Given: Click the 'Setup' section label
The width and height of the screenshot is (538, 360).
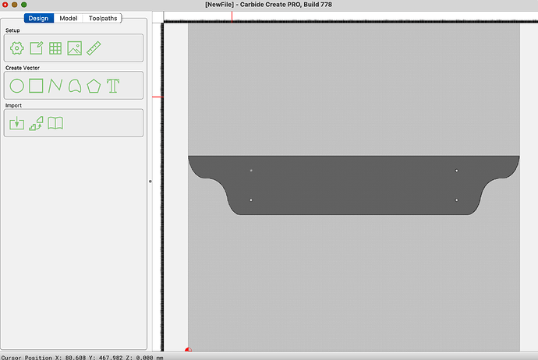Looking at the screenshot, I should [12, 30].
